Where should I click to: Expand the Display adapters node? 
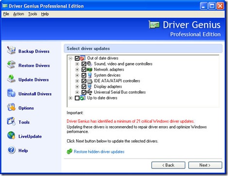coord(77,87)
